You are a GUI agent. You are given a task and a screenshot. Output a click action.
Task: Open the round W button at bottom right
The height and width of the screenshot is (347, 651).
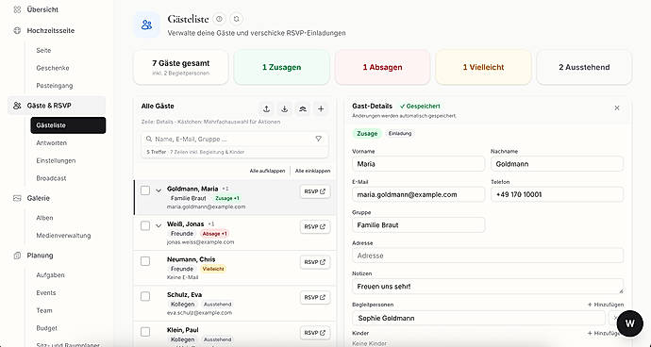630,323
